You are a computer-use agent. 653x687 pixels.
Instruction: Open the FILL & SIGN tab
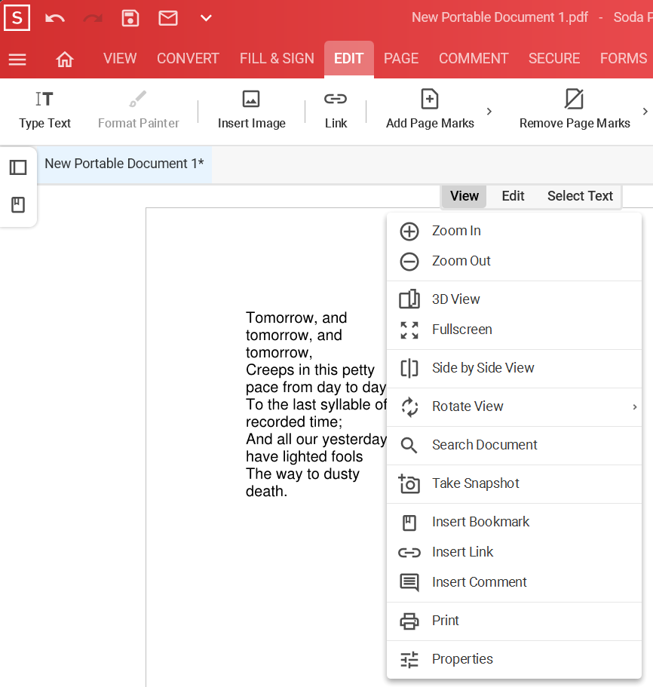[x=277, y=59]
